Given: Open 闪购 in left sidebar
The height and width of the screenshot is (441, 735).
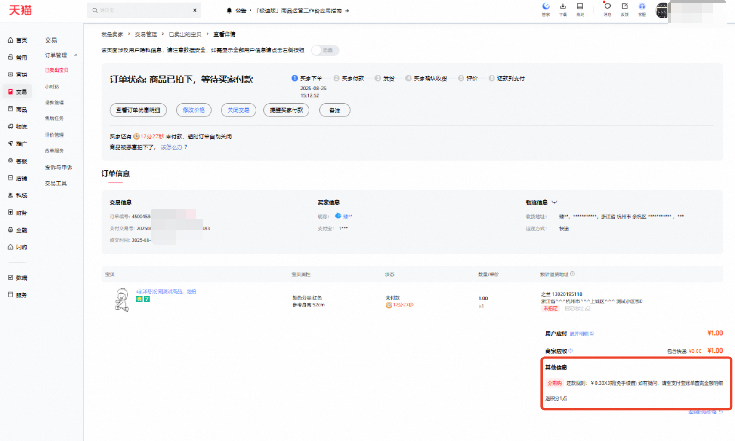Looking at the screenshot, I should 18,247.
